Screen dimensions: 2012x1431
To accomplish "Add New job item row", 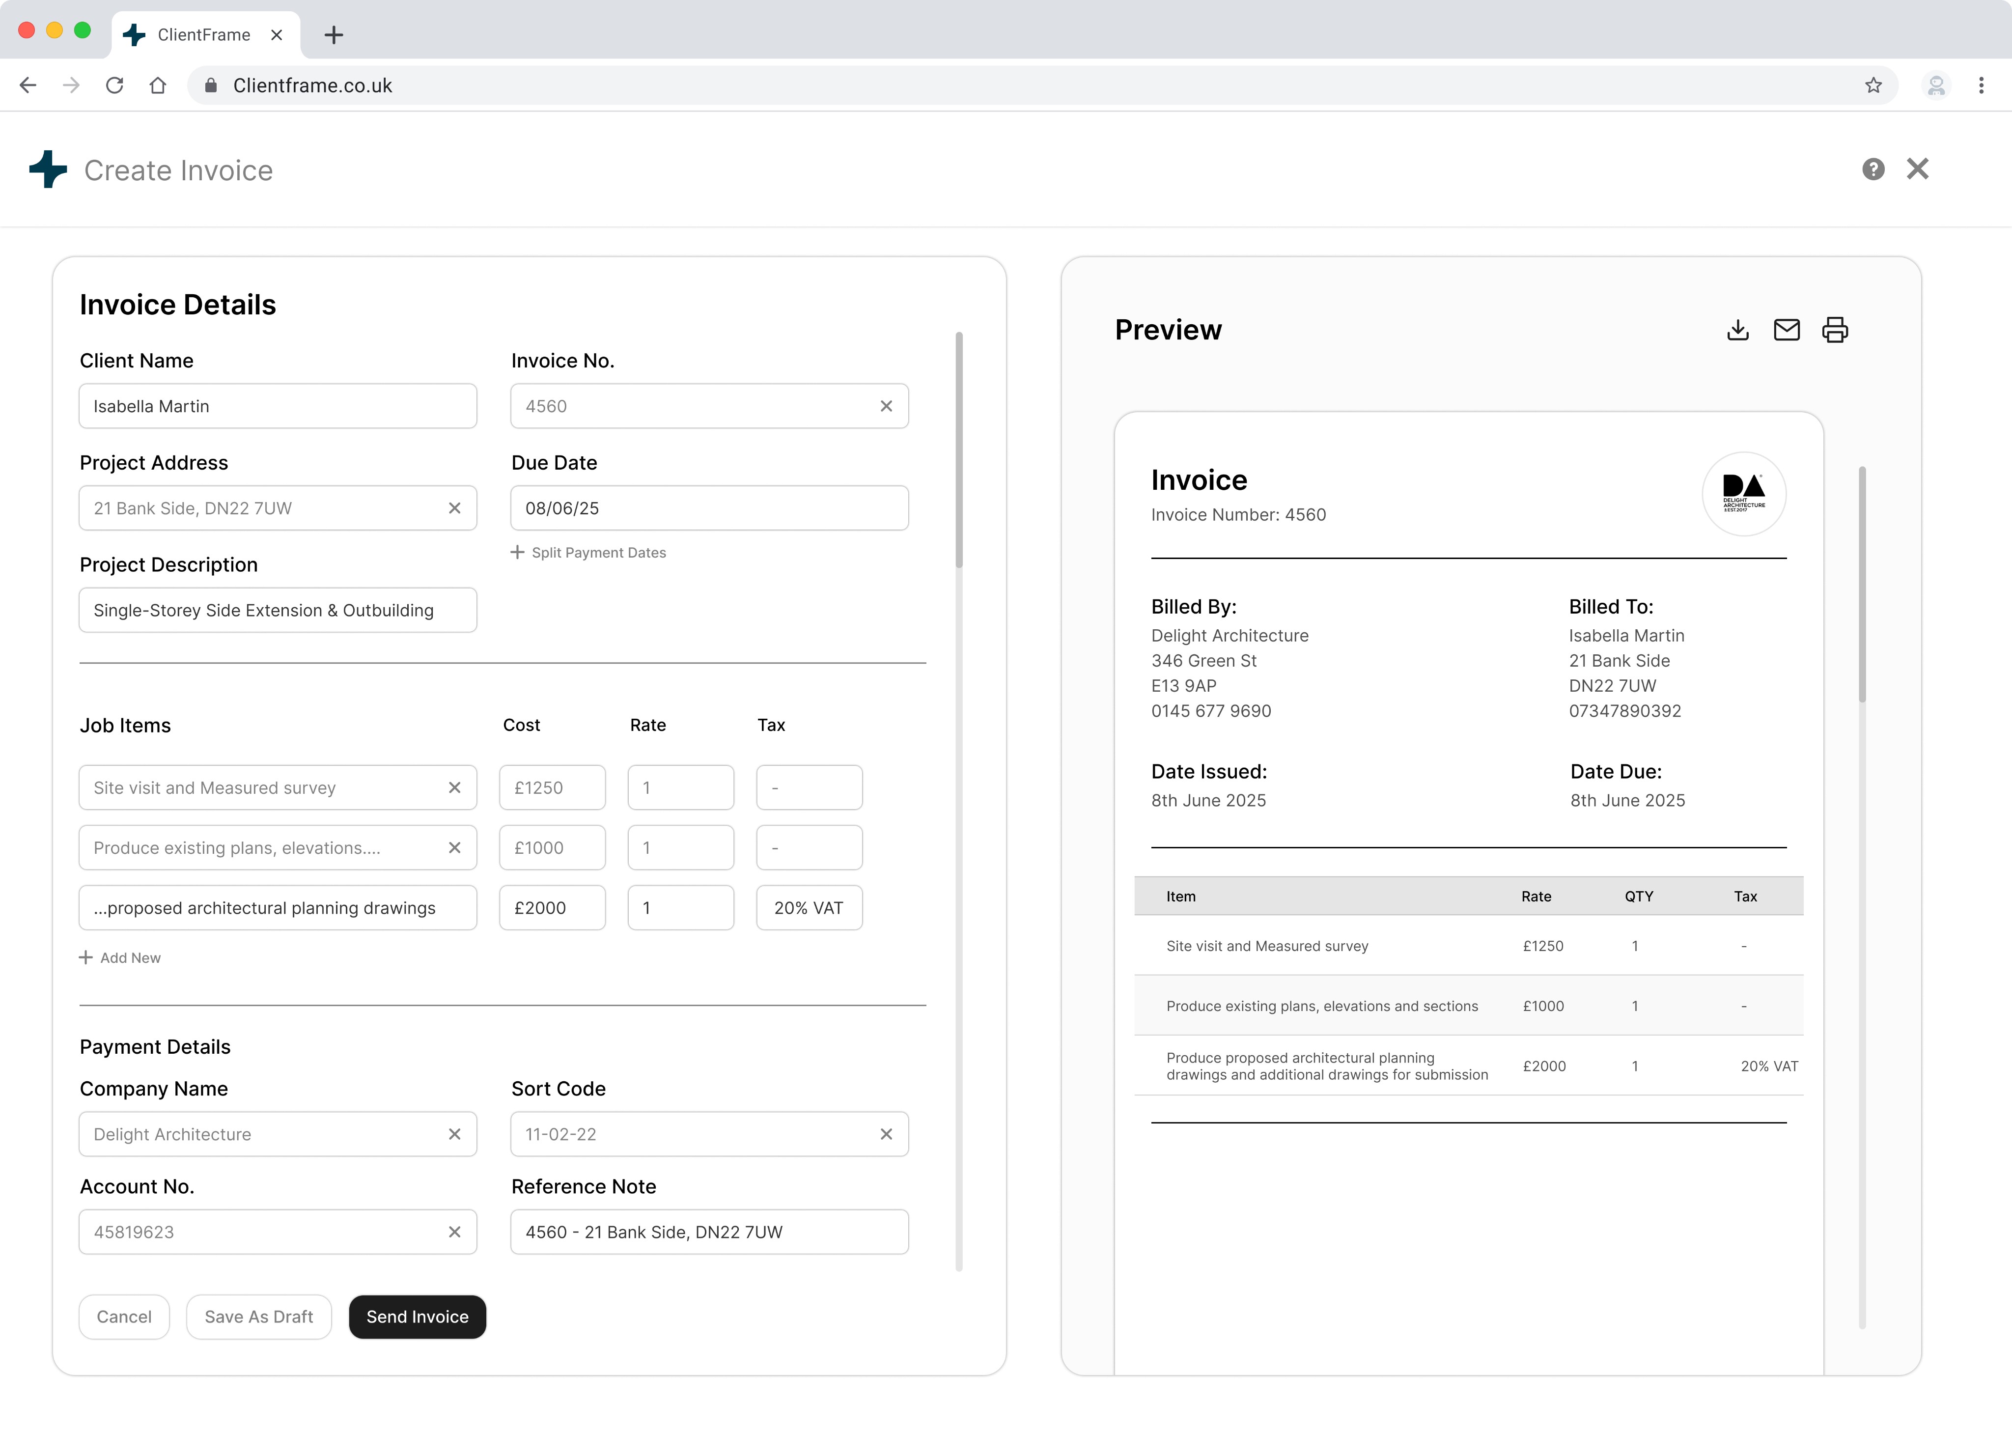I will pos(120,958).
